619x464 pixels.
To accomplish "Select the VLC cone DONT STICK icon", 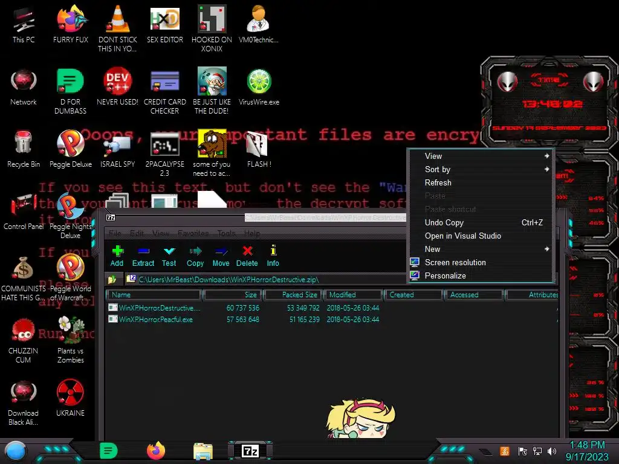I will pos(118,28).
